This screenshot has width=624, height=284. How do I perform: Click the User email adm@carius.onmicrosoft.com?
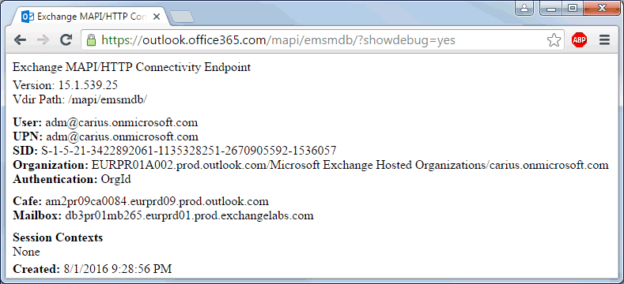point(121,122)
